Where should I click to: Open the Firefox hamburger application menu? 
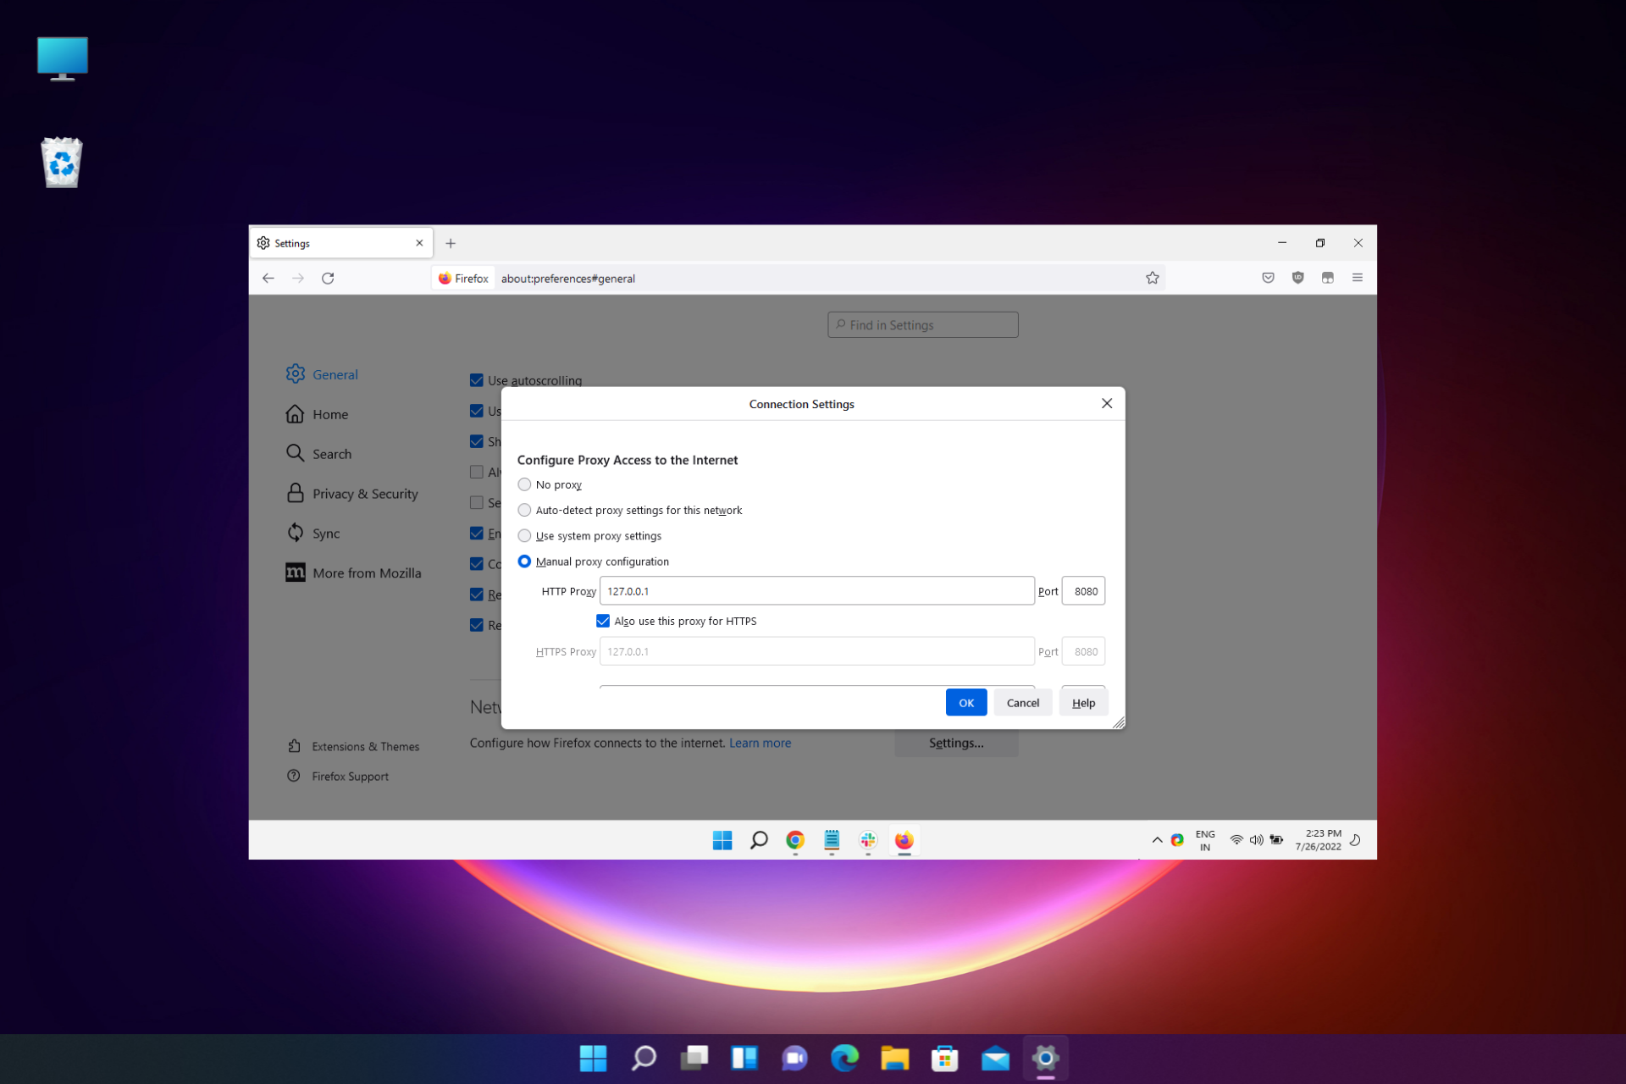(x=1357, y=278)
